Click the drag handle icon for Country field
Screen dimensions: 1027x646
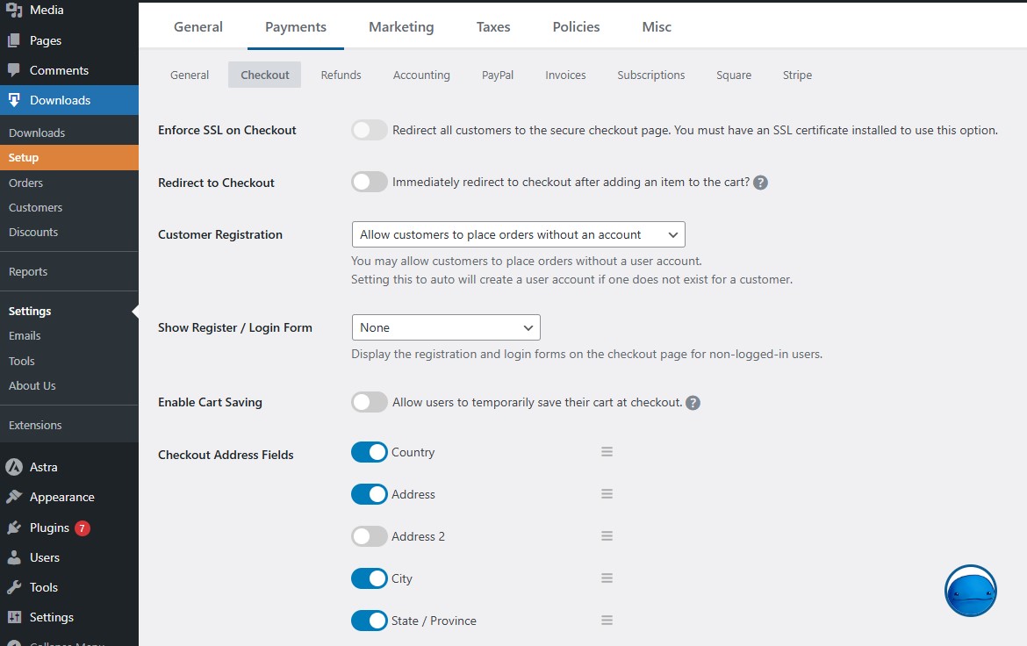tap(607, 452)
